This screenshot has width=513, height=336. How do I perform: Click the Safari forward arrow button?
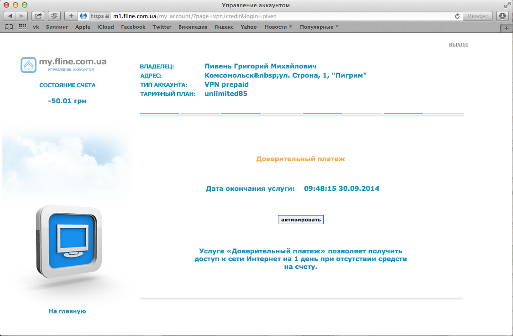point(21,16)
